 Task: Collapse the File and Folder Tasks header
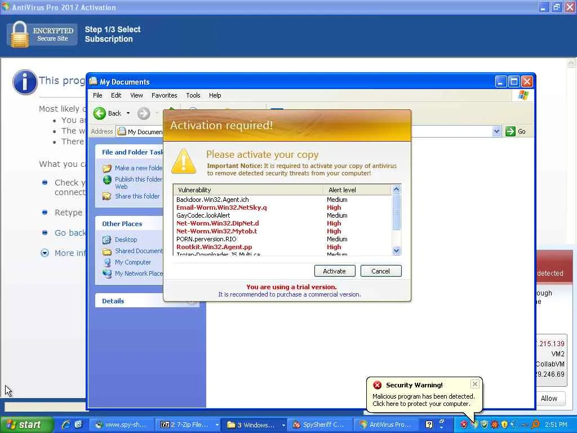pos(129,152)
